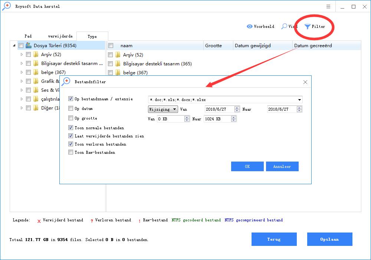Uncheck Laat verwijderde bestanden zien
This screenshot has width=371, height=260.
click(71, 136)
